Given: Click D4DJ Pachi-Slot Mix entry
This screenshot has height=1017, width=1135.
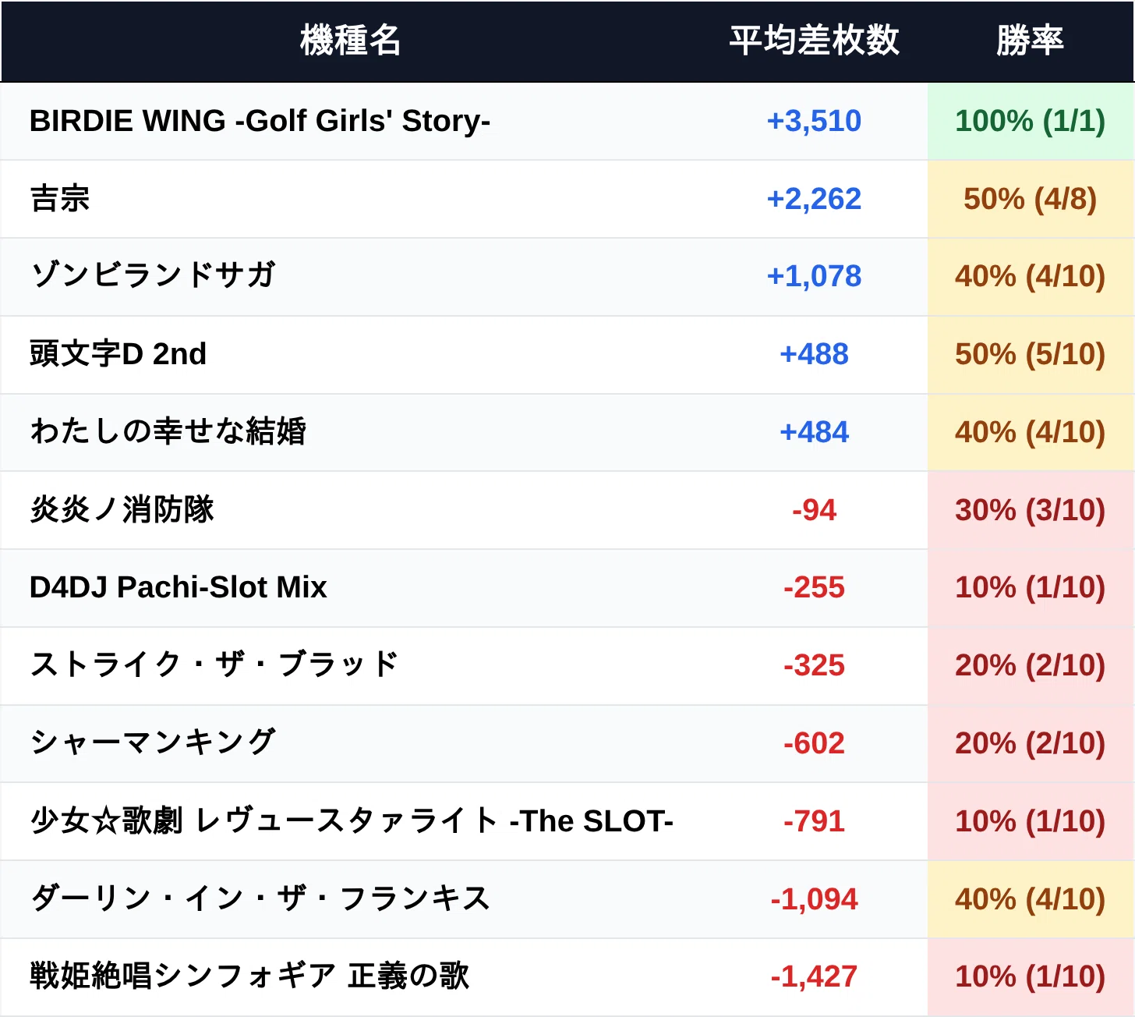Looking at the screenshot, I should (178, 587).
